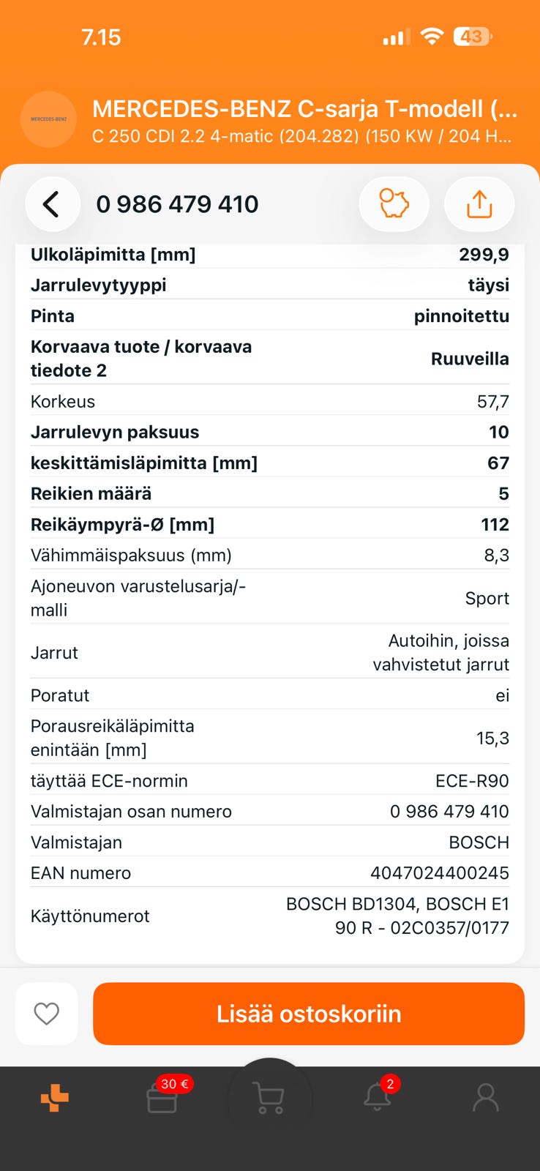The image size is (540, 1171).
Task: Tap the Mercedes-Benz logo thumbnail
Action: tap(48, 119)
